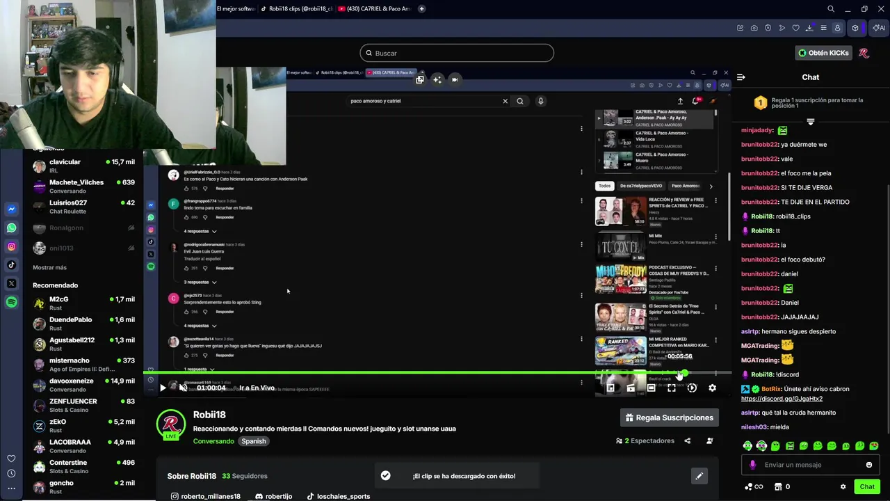Collapse the chat panel

741,77
